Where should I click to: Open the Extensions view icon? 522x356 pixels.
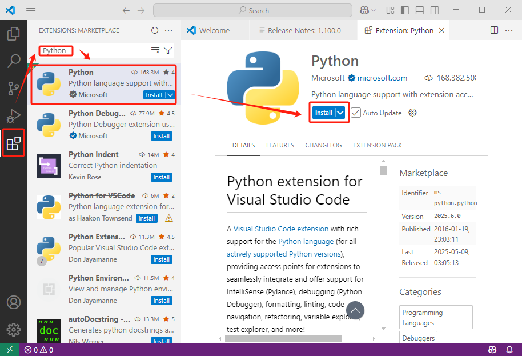14,143
